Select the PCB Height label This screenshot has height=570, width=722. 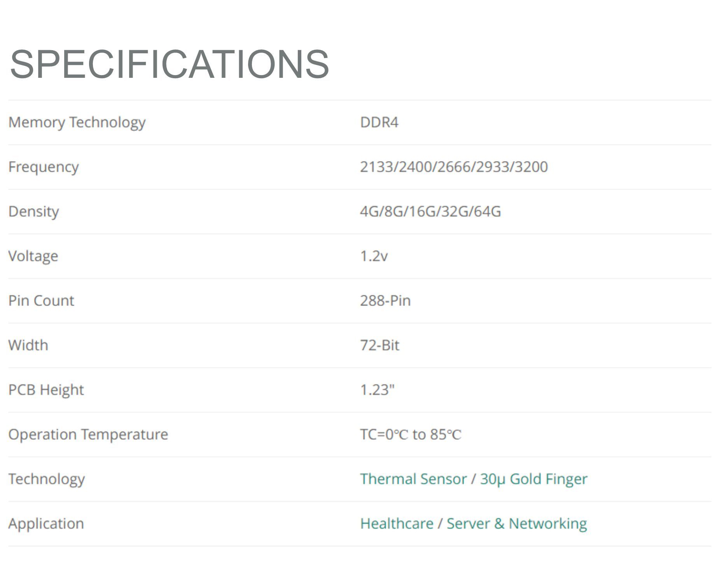tap(46, 390)
